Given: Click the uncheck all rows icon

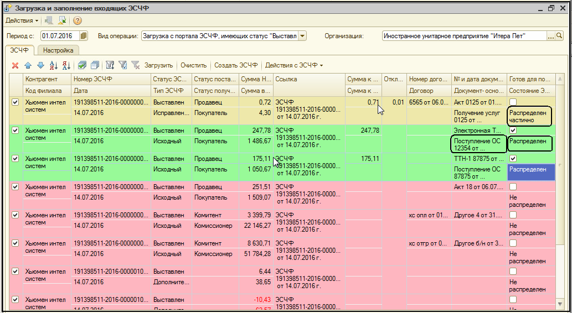Looking at the screenshot, I should point(95,65).
